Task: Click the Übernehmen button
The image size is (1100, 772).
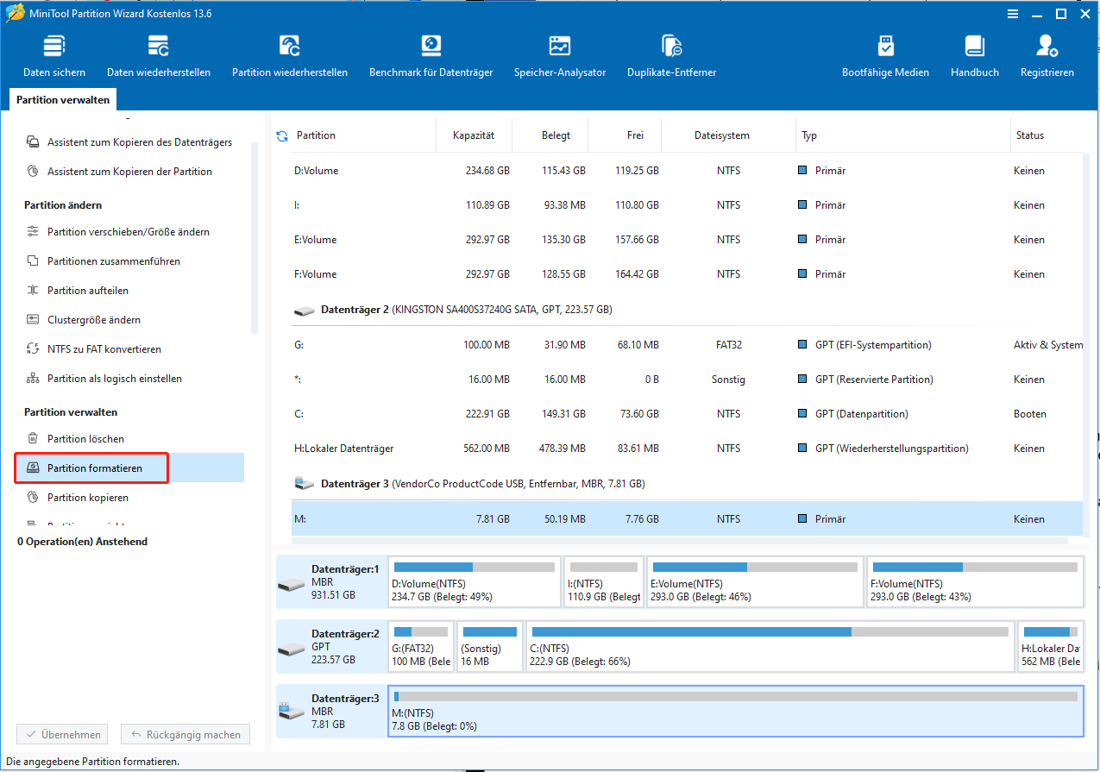Action: click(62, 735)
